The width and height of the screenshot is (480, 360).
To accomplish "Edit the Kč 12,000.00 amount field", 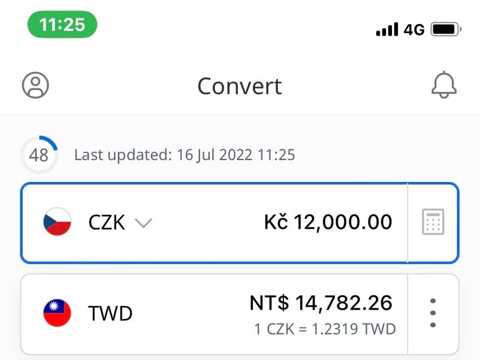I will [328, 222].
